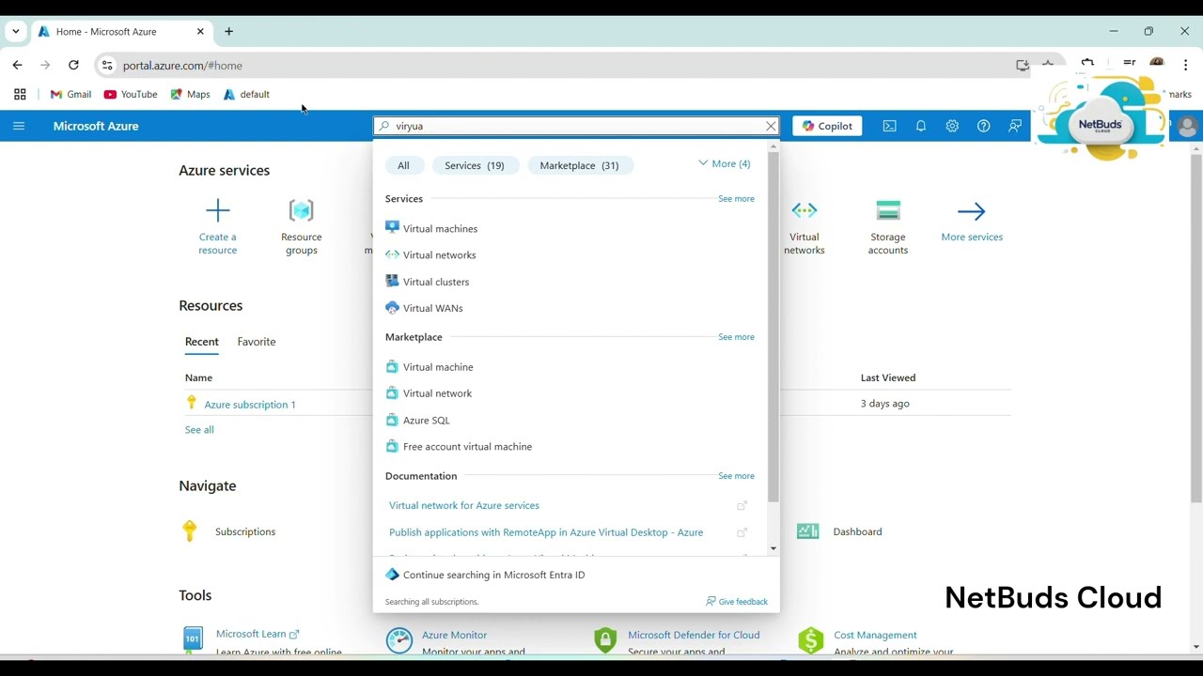The image size is (1203, 676).
Task: Open Cloud Shell from the top bar
Action: 889,126
